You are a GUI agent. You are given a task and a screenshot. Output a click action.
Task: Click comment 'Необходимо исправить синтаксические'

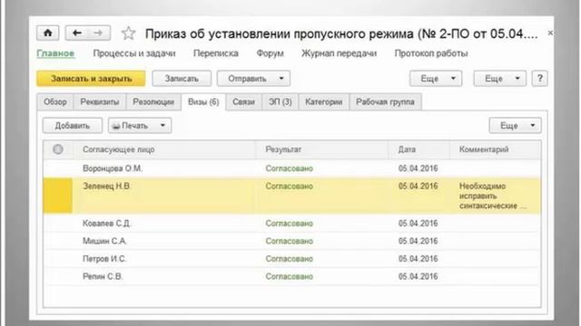pyautogui.click(x=492, y=196)
